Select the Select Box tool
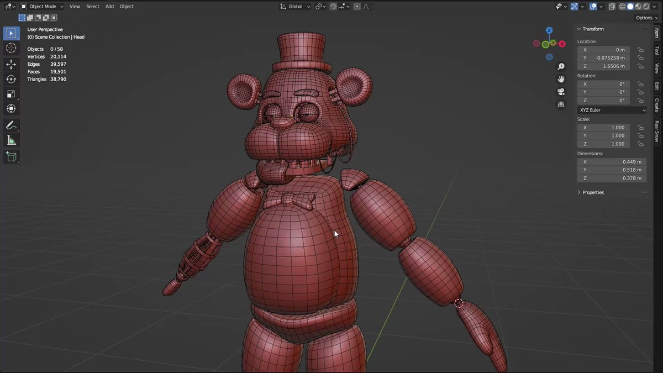 point(11,34)
